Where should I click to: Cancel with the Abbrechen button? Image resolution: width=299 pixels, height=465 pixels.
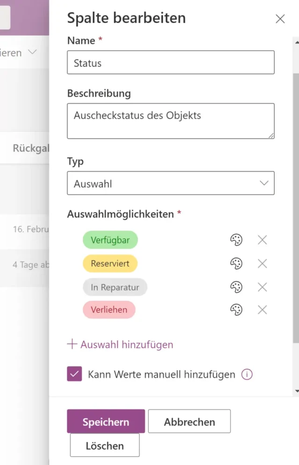pos(189,421)
